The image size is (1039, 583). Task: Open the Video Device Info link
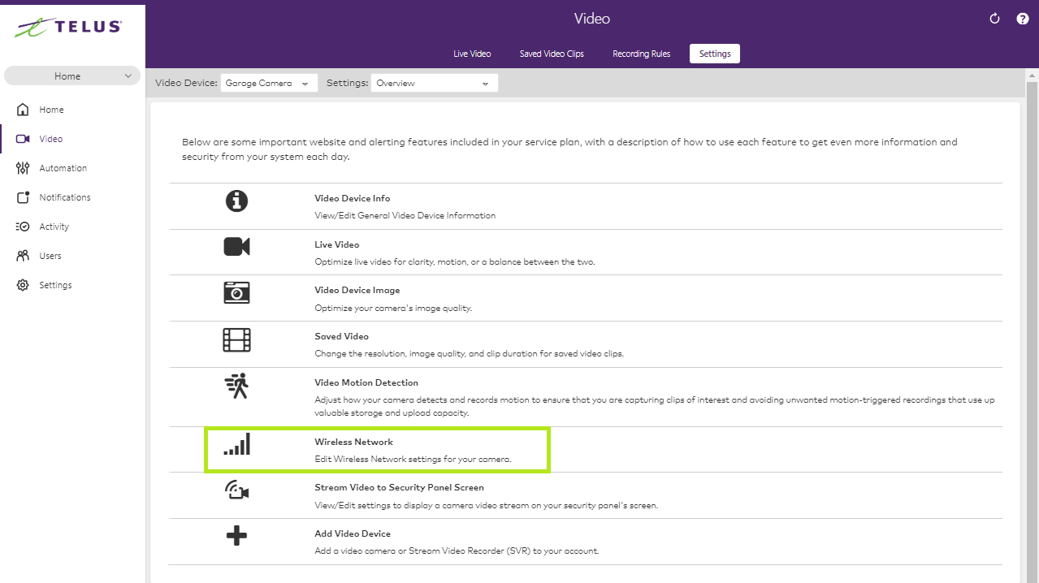coord(352,198)
